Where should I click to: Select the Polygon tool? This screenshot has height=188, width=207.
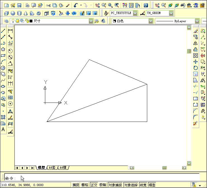[x=3, y=49]
